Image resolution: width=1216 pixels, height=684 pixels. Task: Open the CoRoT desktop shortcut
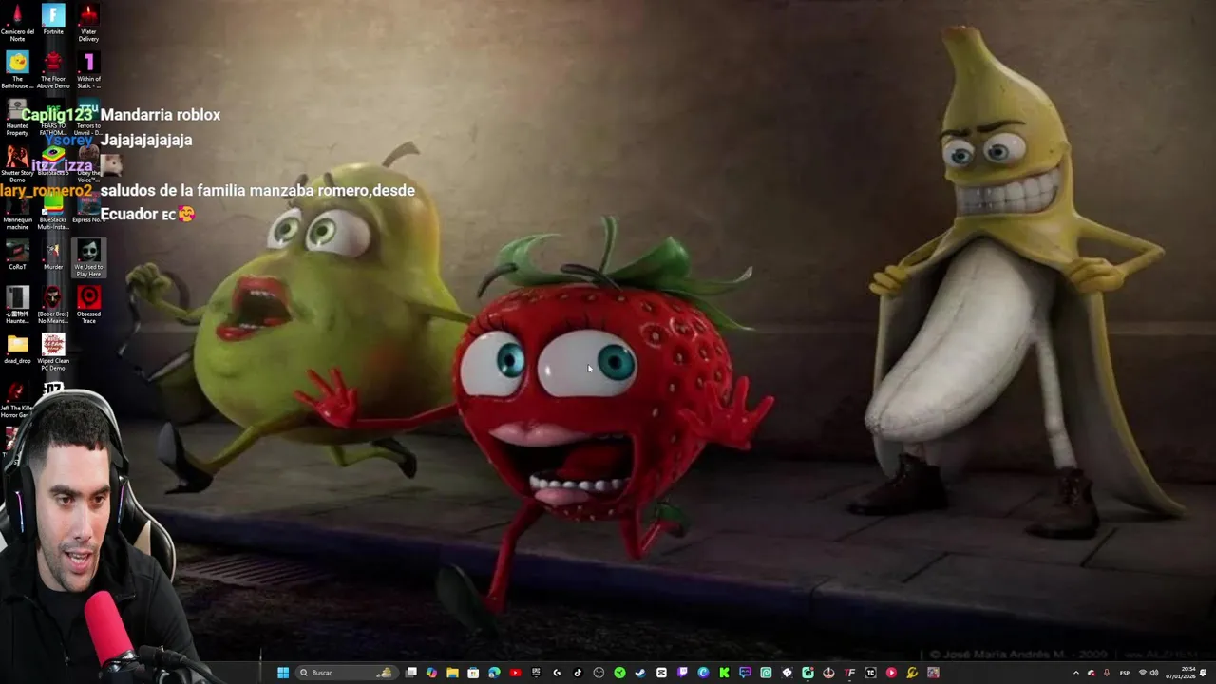point(17,256)
